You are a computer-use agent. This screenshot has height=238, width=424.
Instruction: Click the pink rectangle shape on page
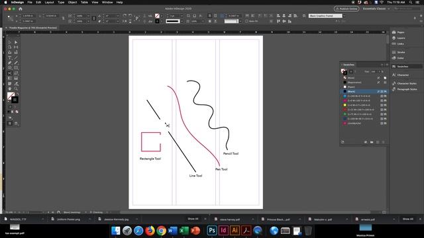pos(151,141)
